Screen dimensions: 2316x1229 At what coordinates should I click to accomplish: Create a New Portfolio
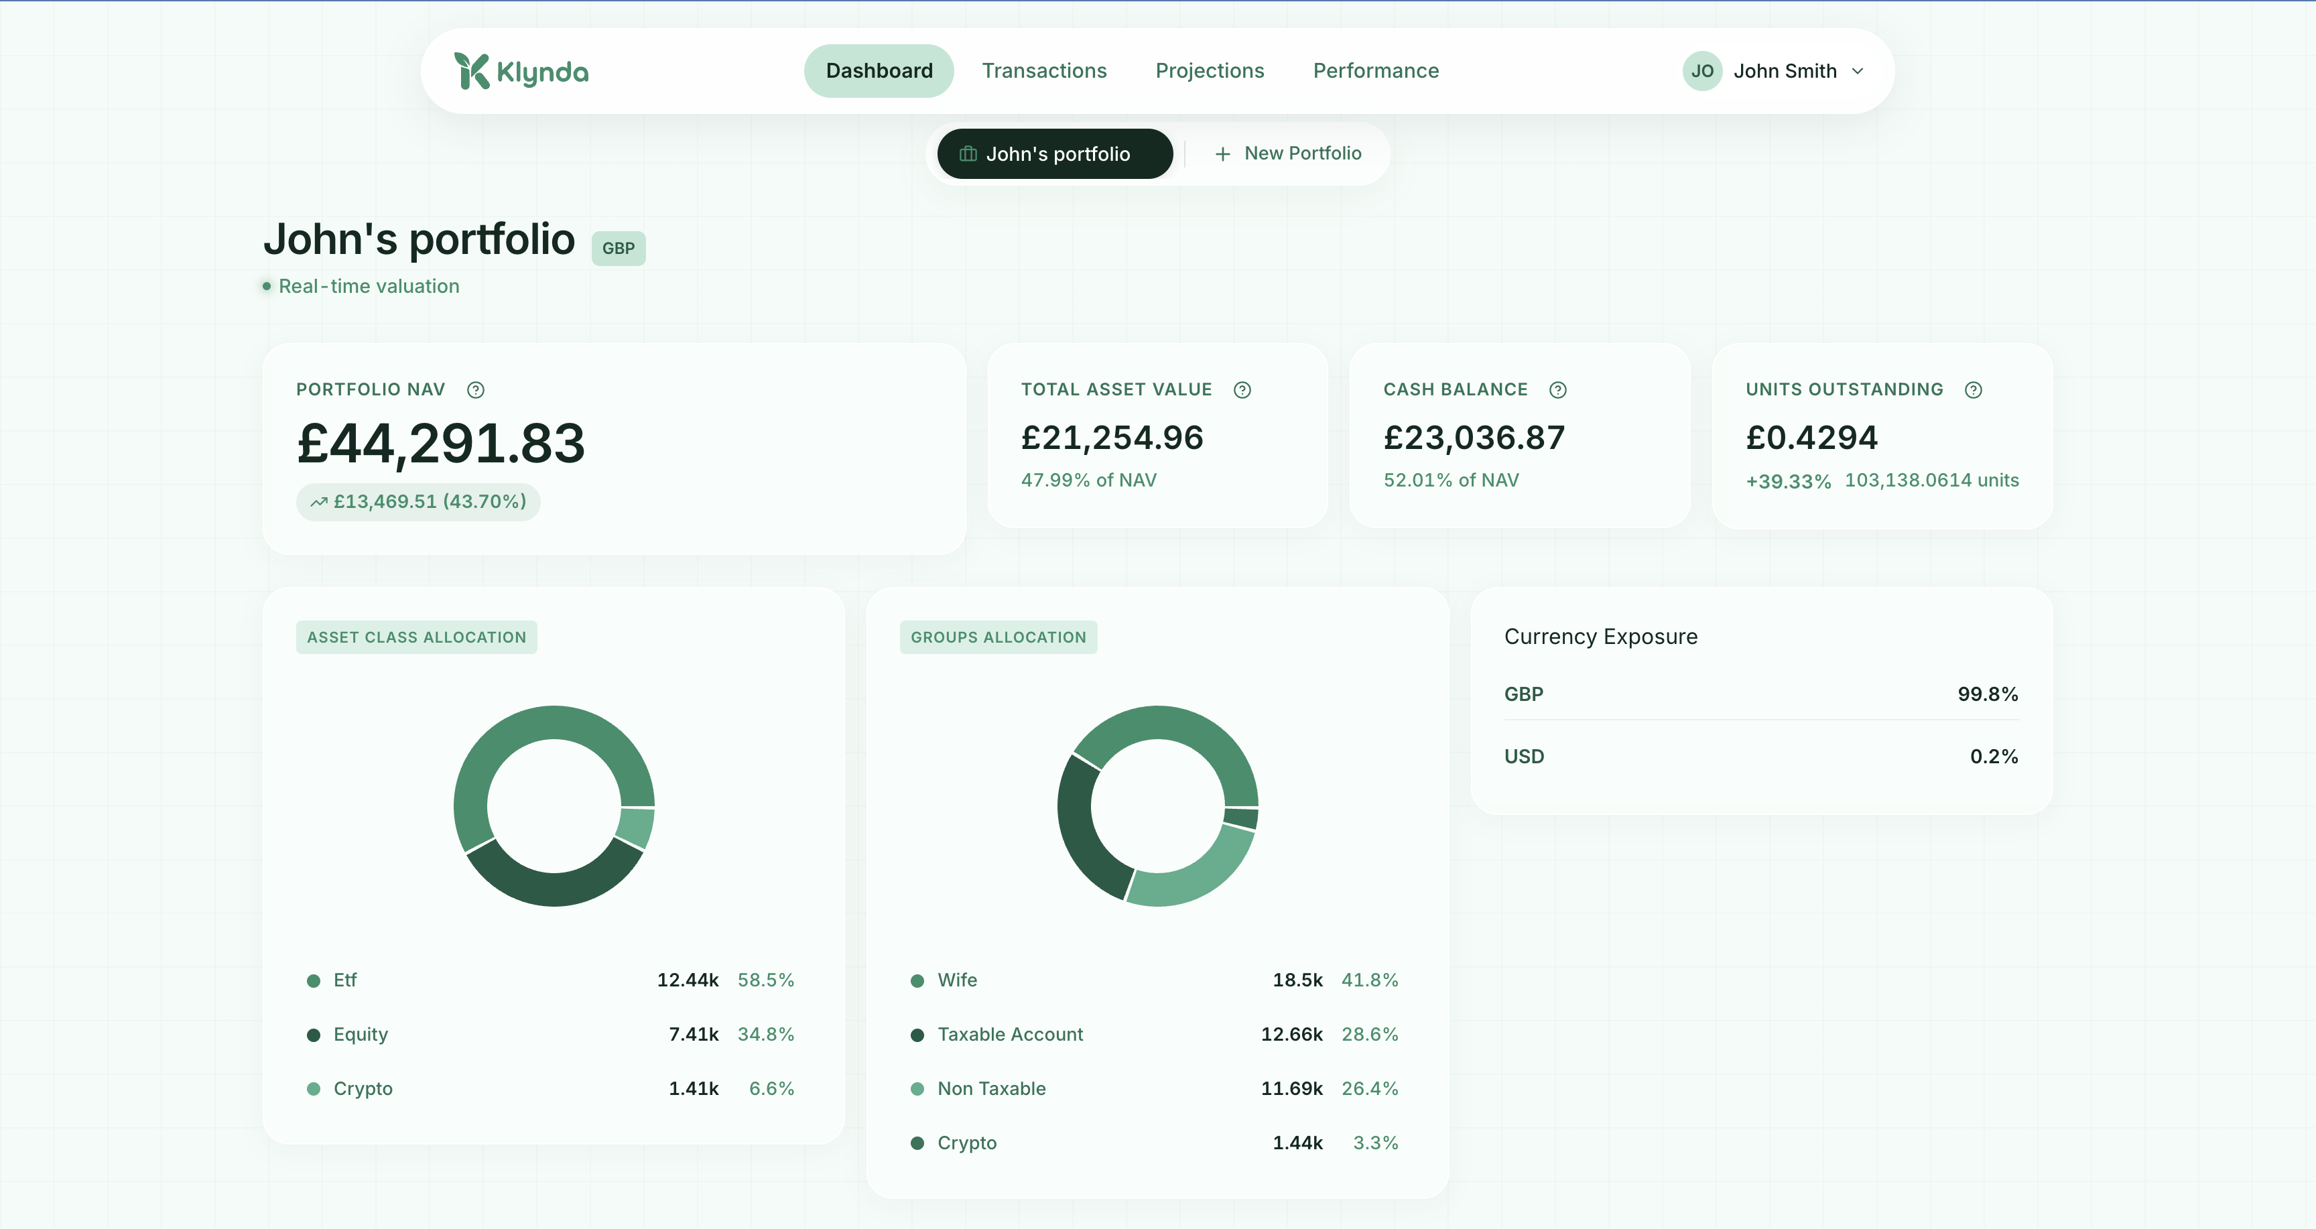click(x=1287, y=153)
